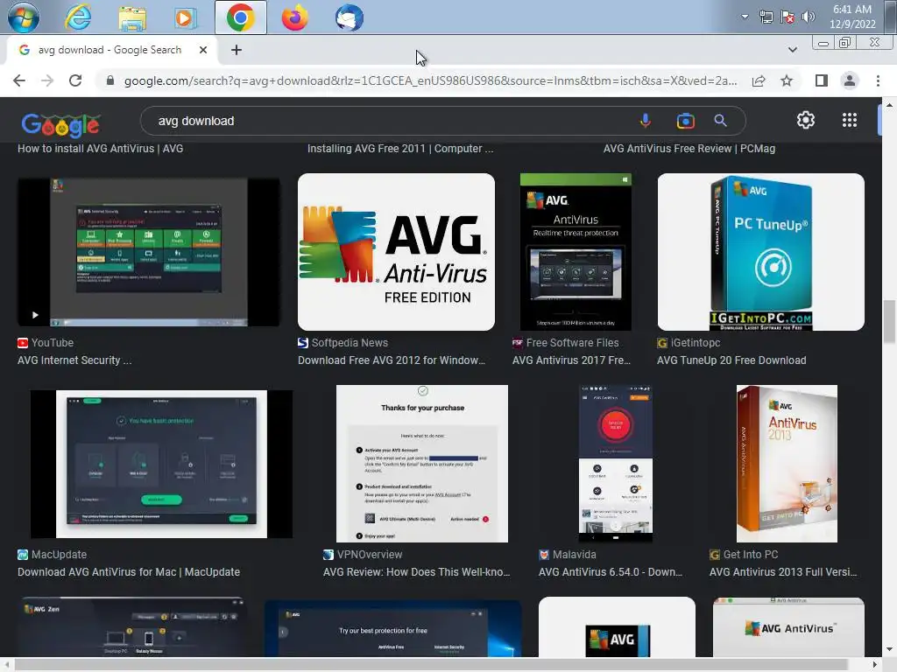Open AVG Anti-Virus Free Edition image
The image size is (897, 672).
[396, 252]
